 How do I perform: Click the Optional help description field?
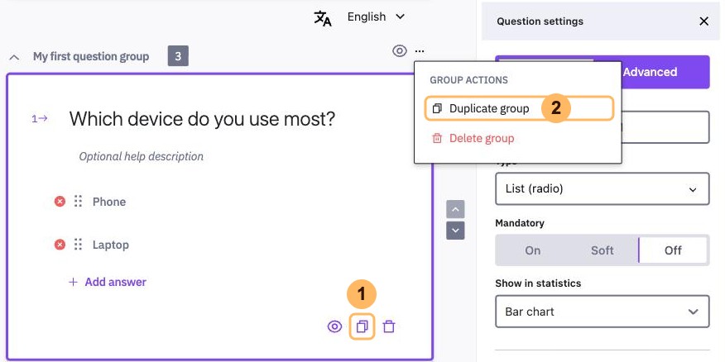[x=141, y=156]
